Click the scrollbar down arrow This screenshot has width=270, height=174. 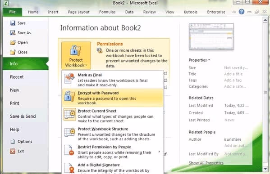pyautogui.click(x=265, y=169)
